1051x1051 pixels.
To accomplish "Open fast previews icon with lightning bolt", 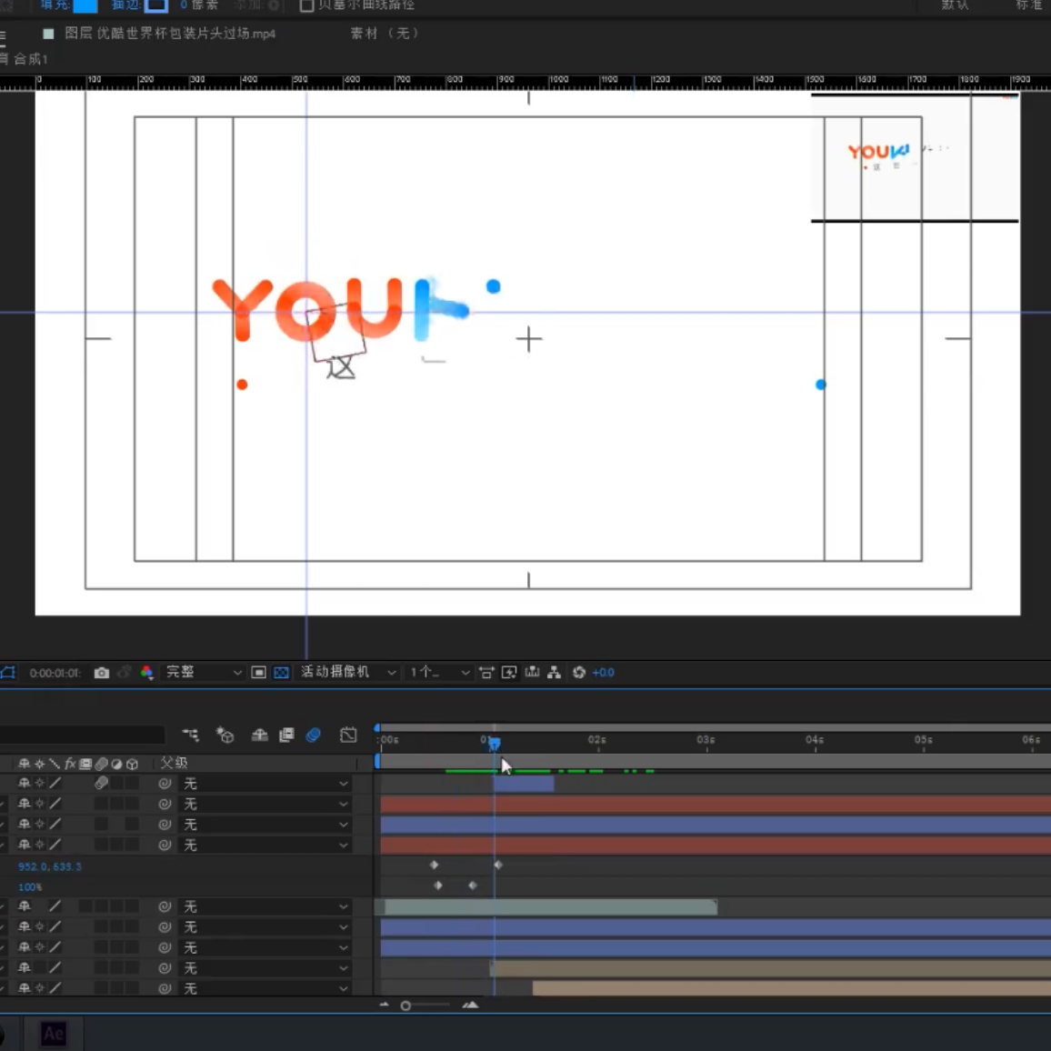I will [509, 672].
